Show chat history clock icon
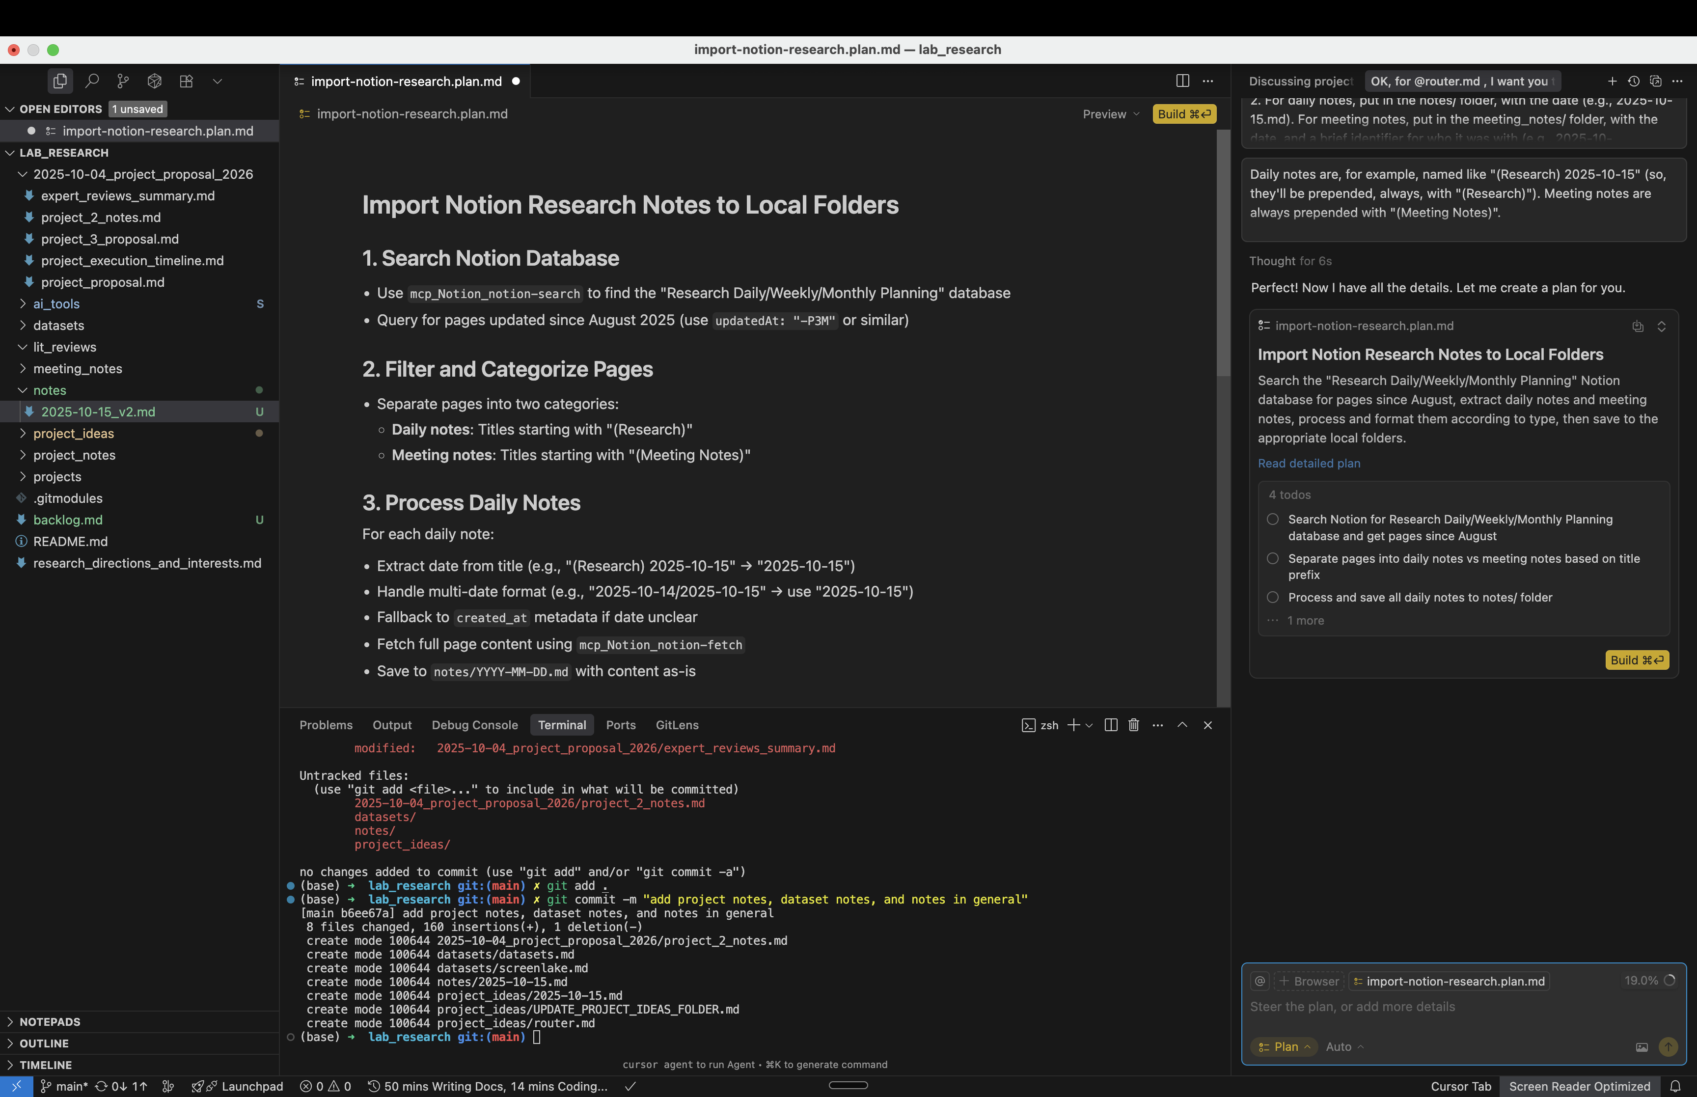This screenshot has width=1697, height=1097. pyautogui.click(x=1634, y=81)
